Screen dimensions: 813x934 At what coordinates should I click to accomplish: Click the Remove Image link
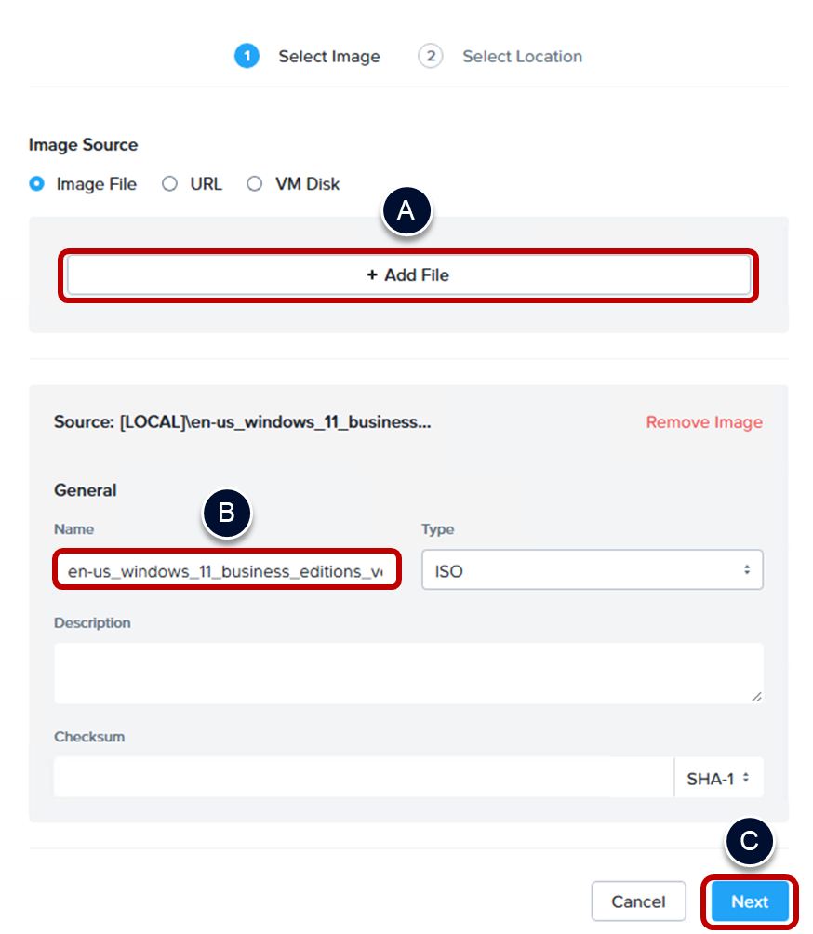(704, 422)
